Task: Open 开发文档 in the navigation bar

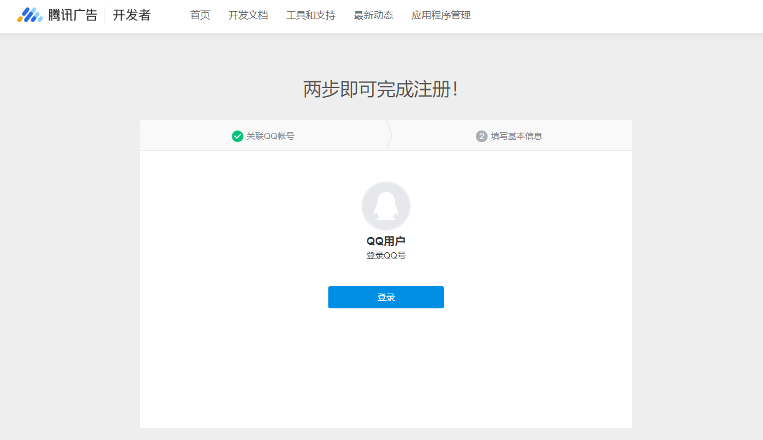Action: (248, 15)
